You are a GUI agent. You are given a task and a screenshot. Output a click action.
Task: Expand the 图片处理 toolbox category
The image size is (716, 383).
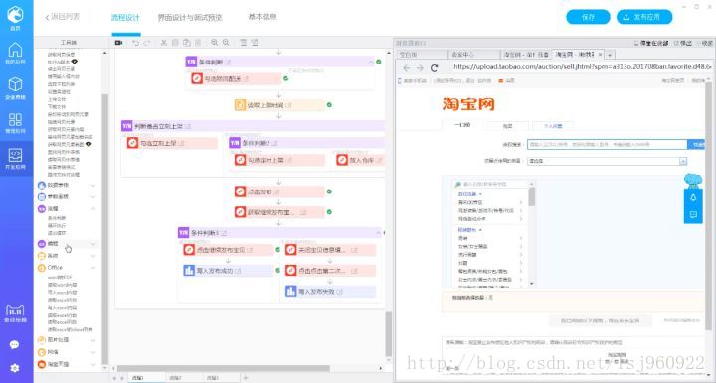pos(93,340)
